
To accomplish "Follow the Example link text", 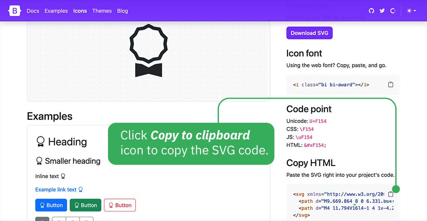I will click(56, 190).
